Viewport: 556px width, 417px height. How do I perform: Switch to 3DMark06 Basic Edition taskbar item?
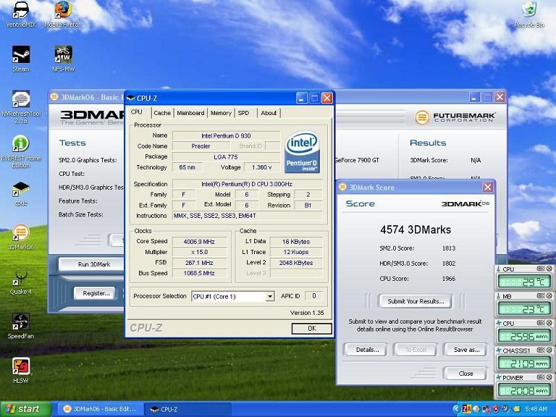(100, 409)
